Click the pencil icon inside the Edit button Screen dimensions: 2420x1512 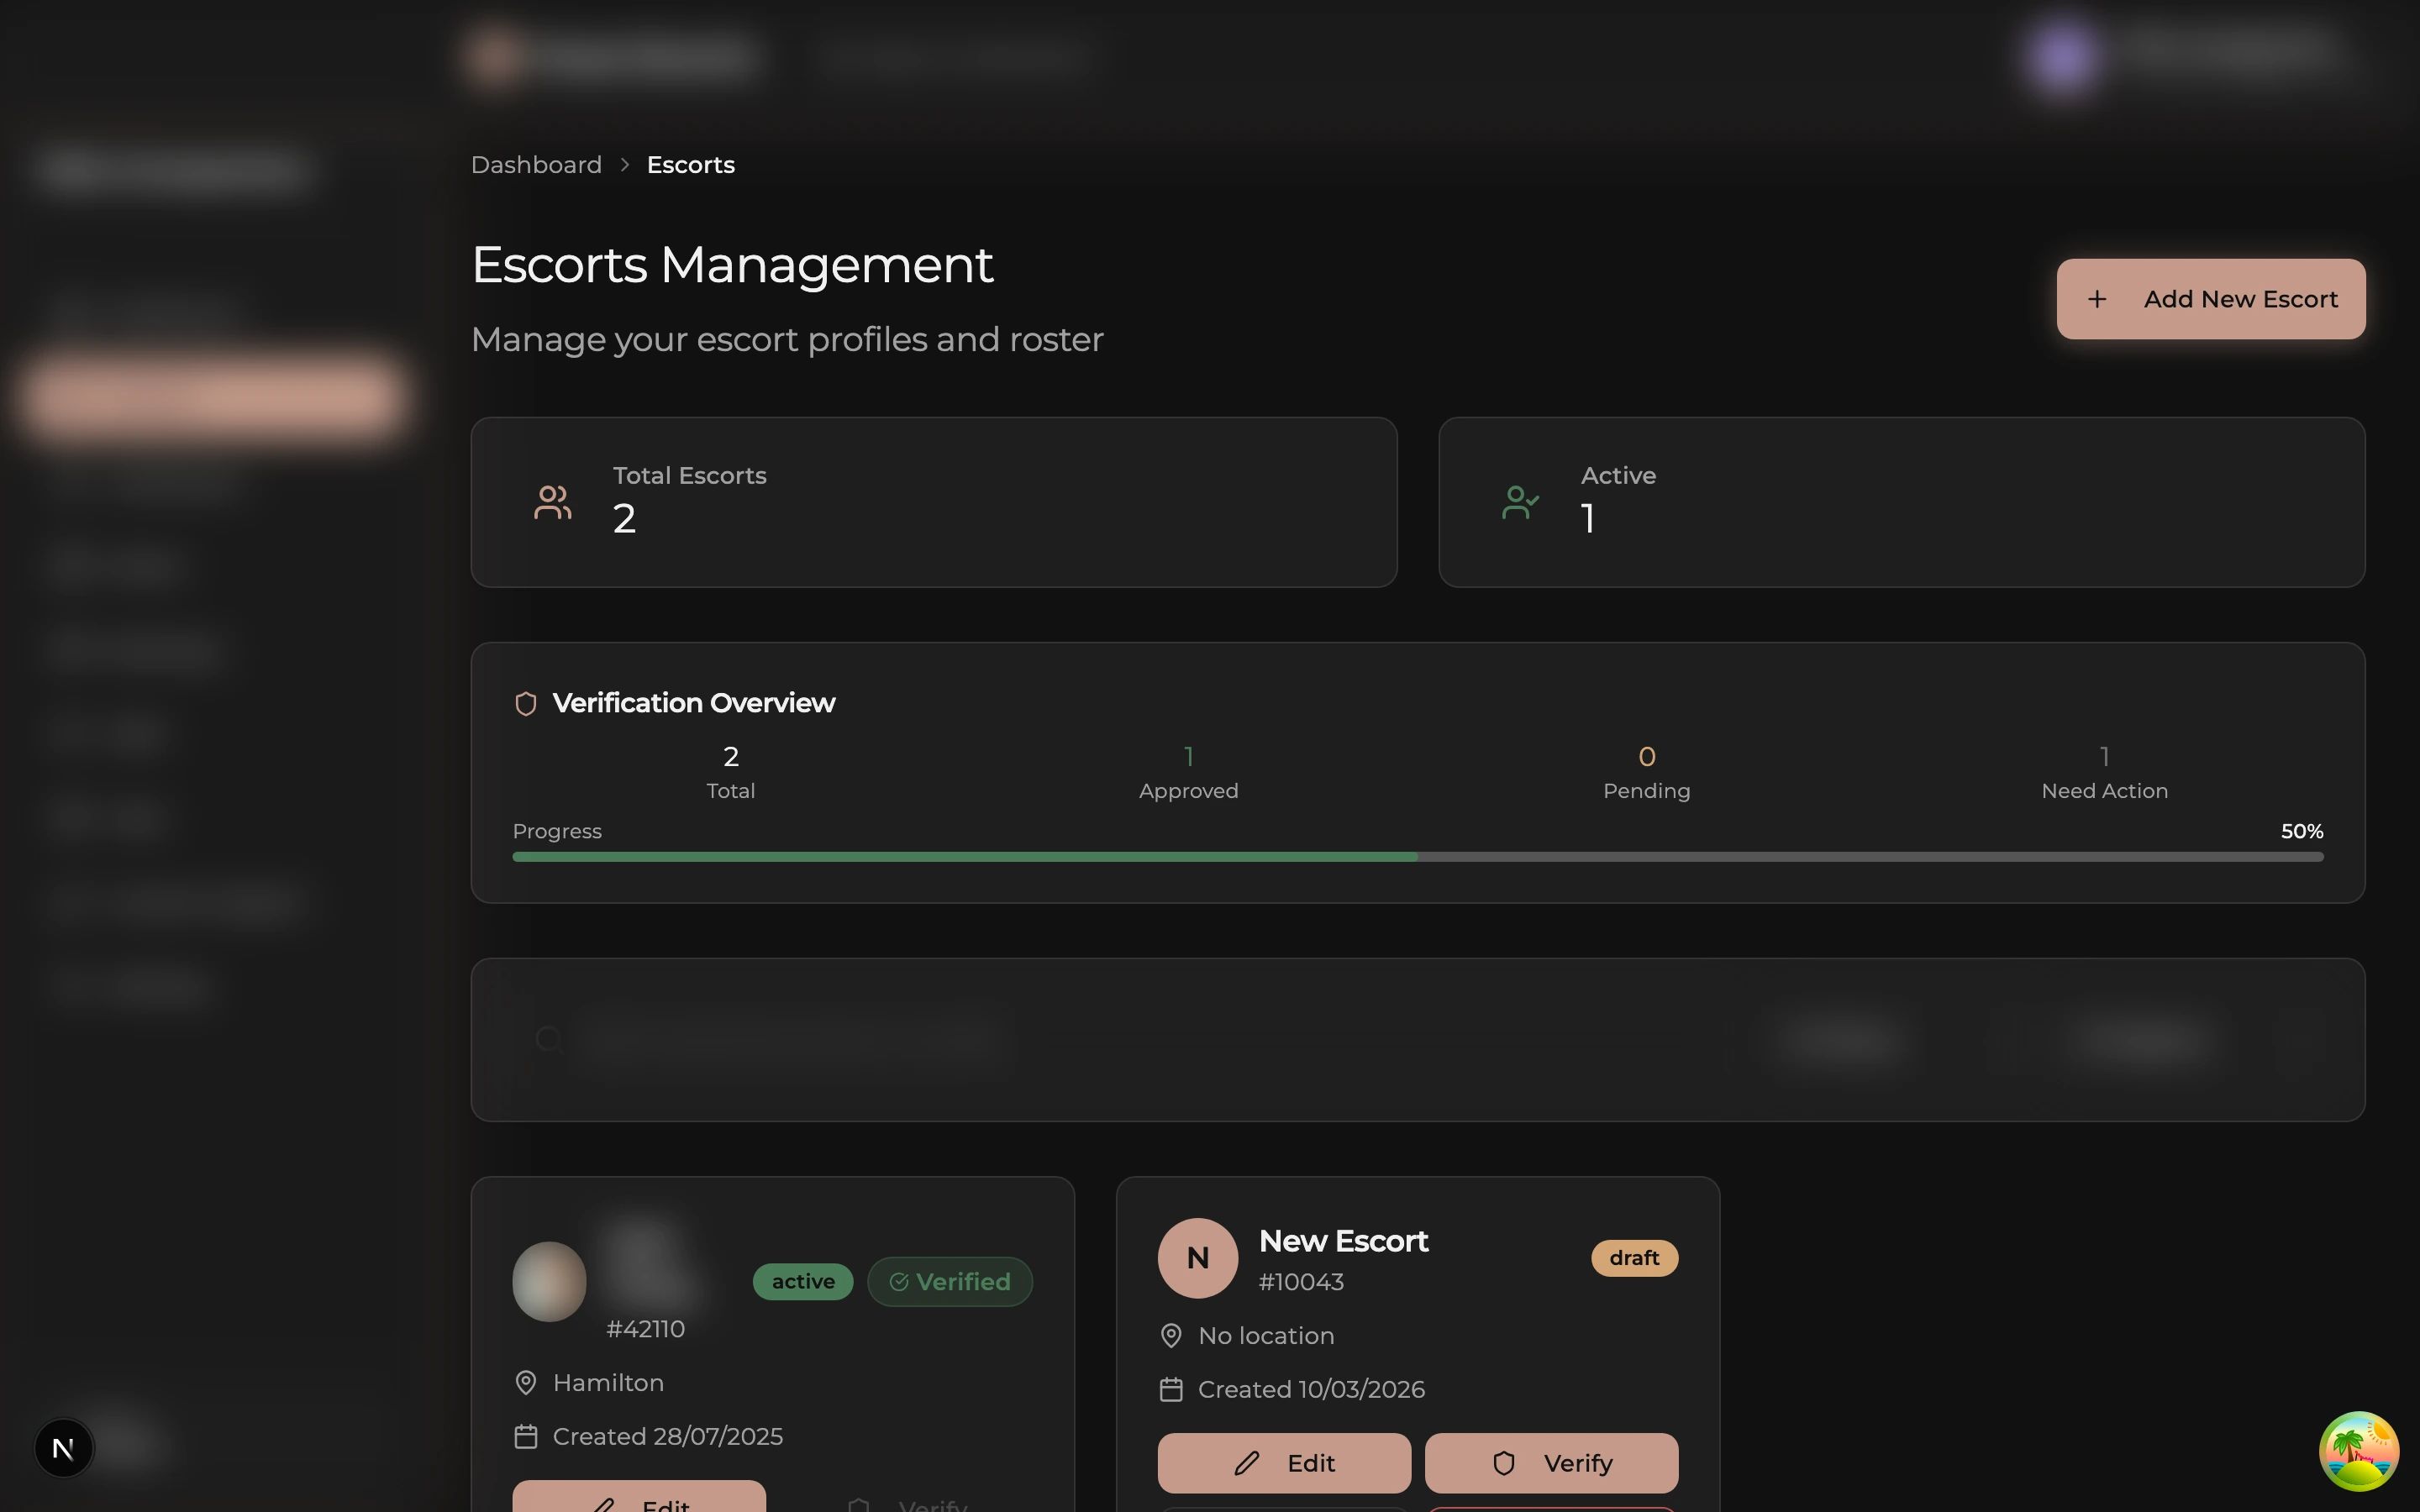1248,1462
